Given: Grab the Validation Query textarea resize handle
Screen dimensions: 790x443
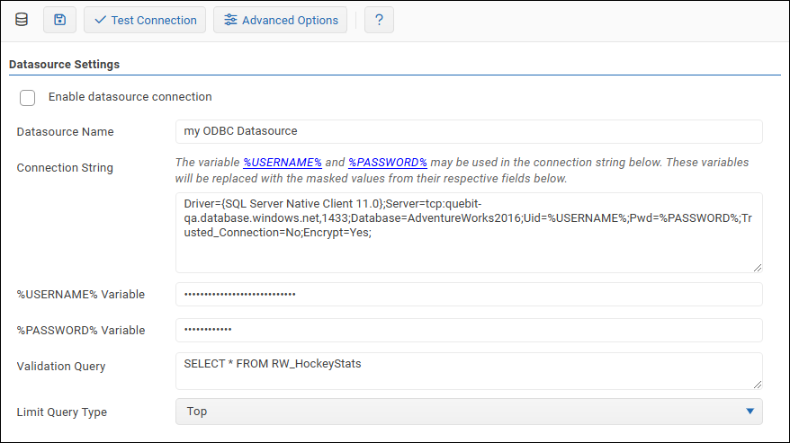Looking at the screenshot, I should point(757,384).
